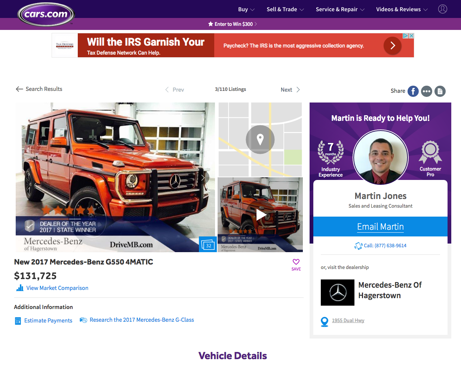Open the photo gallery 32 images icon
461x367 pixels.
coord(208,244)
